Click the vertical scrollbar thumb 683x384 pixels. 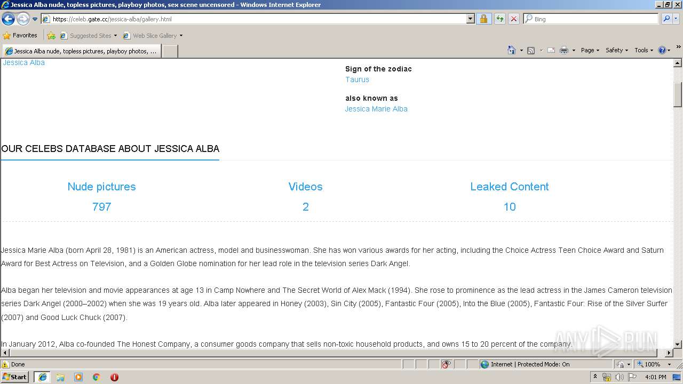pos(678,94)
